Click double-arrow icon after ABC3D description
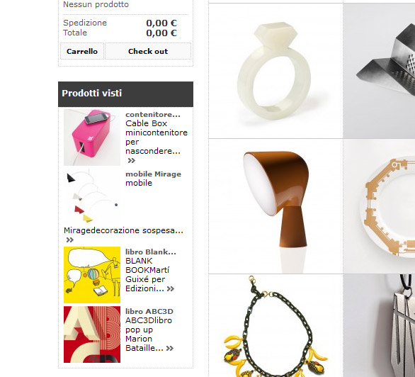 [170, 348]
